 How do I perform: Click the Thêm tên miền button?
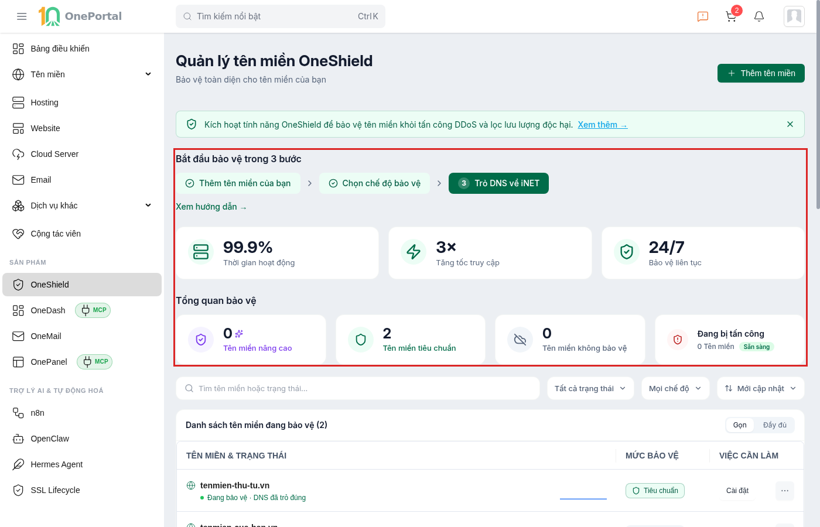tap(761, 73)
